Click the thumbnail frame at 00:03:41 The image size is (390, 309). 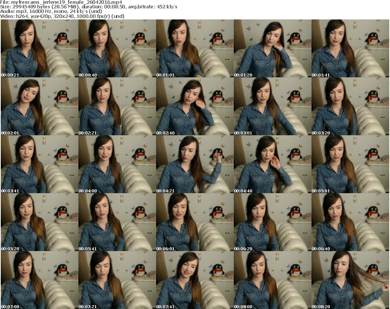tap(40, 165)
